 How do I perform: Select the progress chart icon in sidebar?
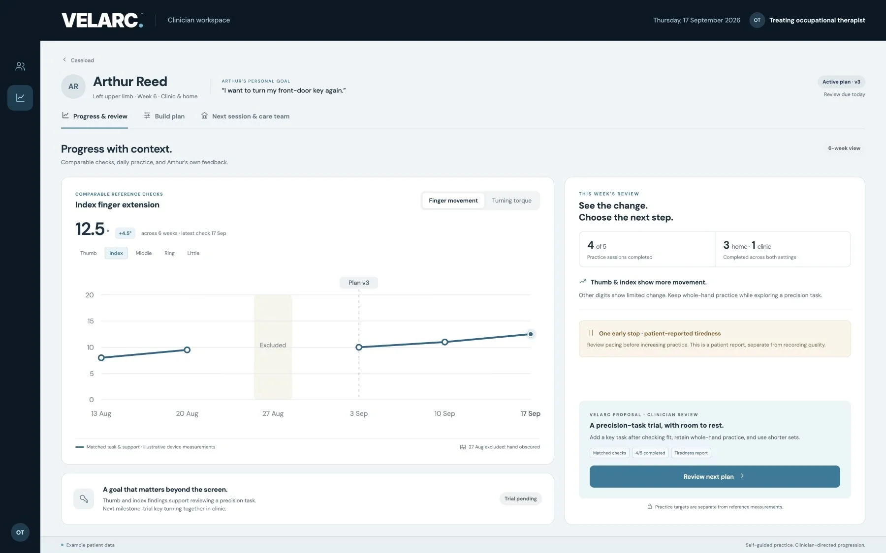(20, 98)
